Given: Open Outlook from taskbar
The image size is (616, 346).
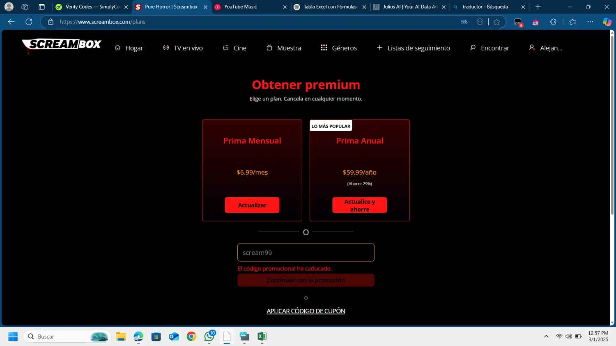Looking at the screenshot, I should pos(174,337).
